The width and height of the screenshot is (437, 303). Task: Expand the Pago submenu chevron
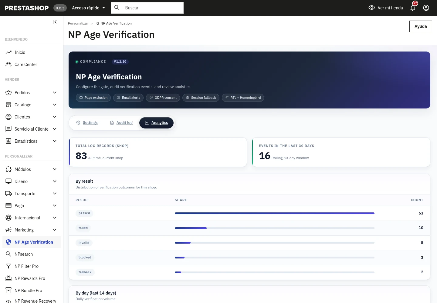click(x=55, y=206)
